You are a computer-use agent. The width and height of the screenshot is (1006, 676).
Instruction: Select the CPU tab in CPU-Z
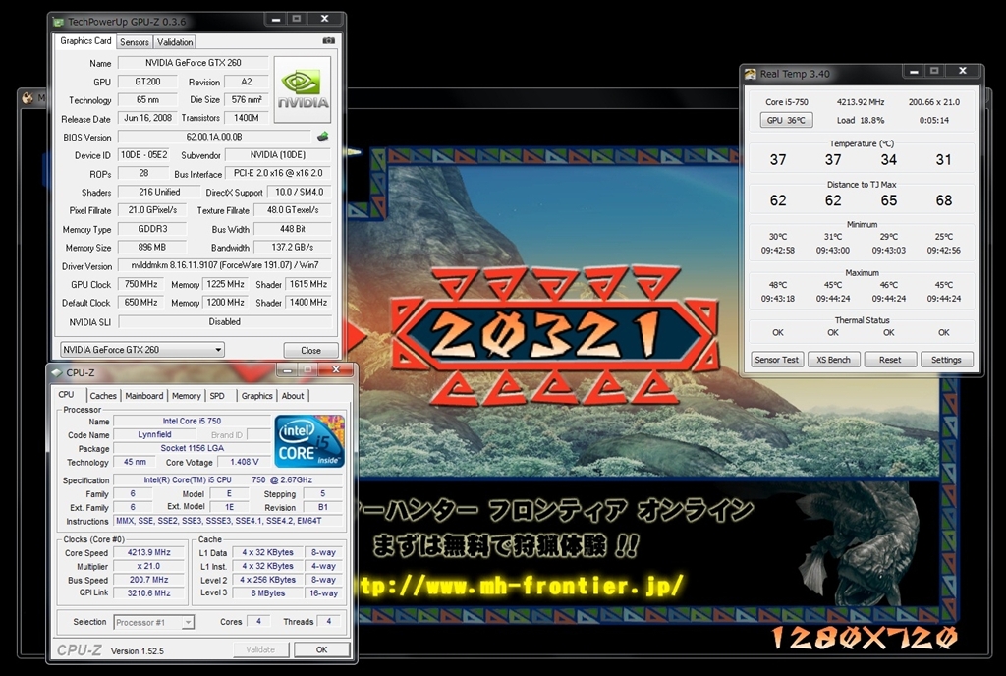[66, 394]
